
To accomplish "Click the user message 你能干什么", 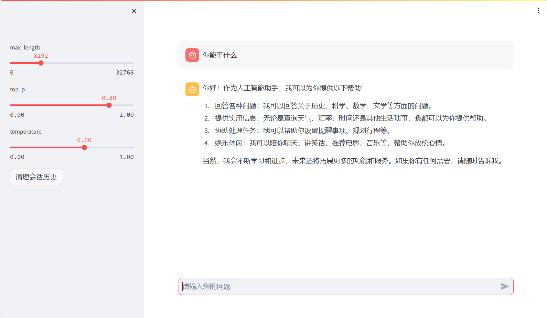I will [219, 55].
